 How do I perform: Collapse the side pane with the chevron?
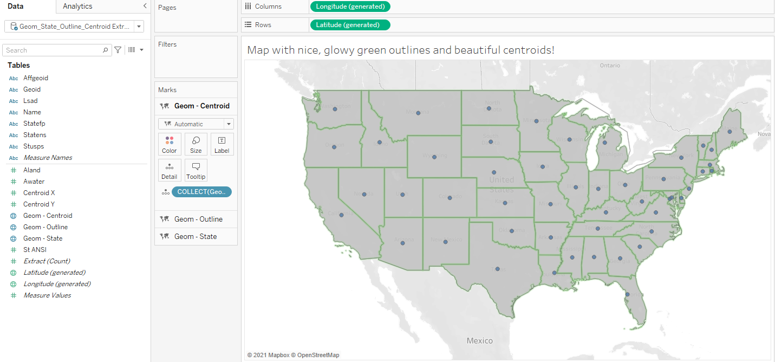point(145,6)
